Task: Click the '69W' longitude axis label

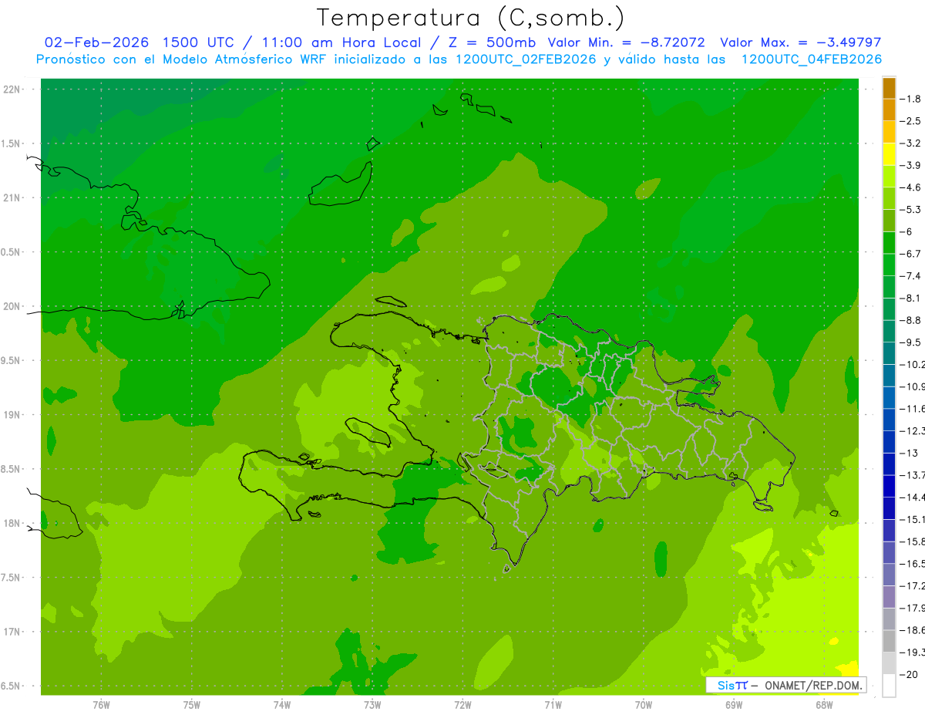Action: 734,704
